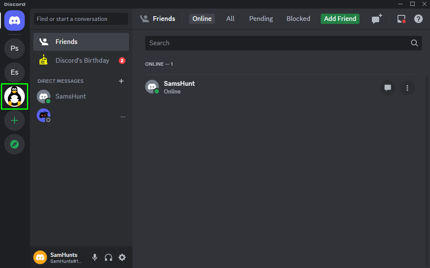Click the Add Friend button
The width and height of the screenshot is (430, 268).
tap(340, 19)
